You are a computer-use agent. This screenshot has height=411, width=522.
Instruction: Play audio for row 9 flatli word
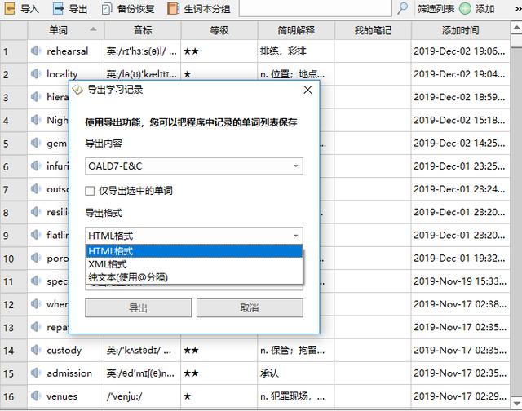[x=35, y=235]
